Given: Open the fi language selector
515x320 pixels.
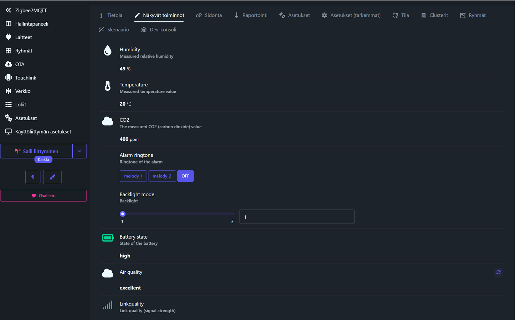Looking at the screenshot, I should point(33,177).
